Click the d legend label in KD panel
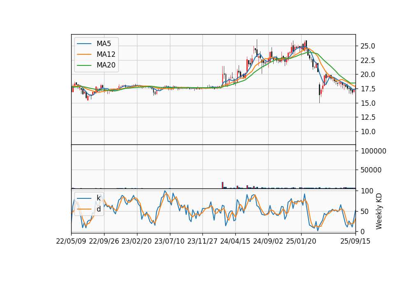This screenshot has width=395, height=284. point(98,209)
